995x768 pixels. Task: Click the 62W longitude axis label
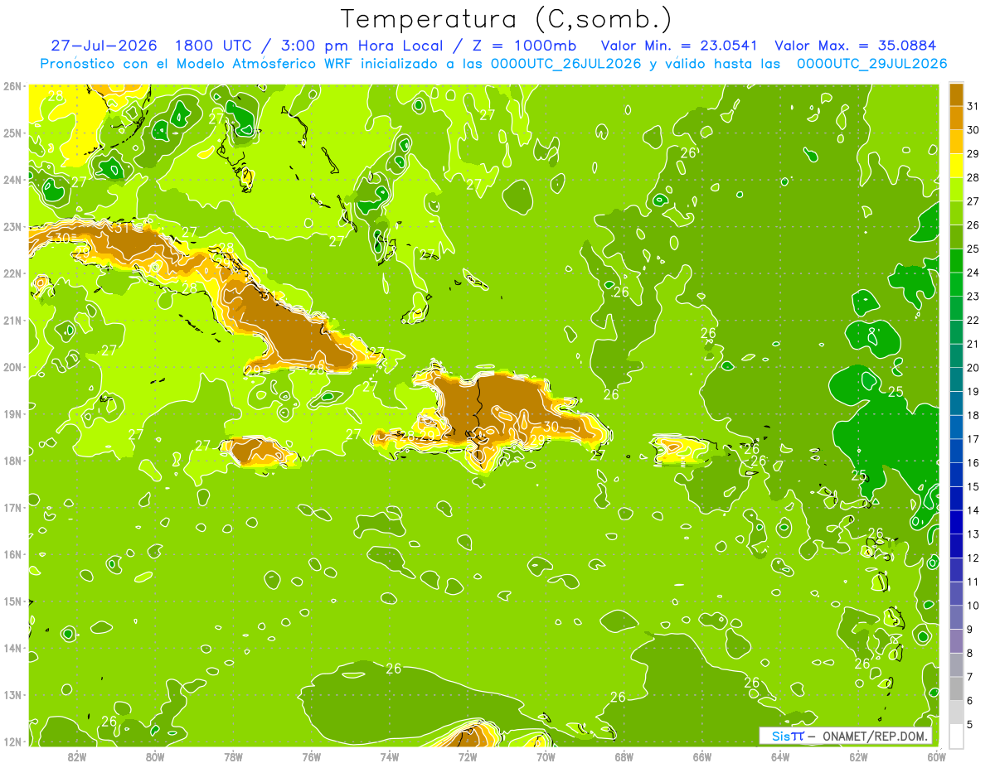(x=858, y=756)
